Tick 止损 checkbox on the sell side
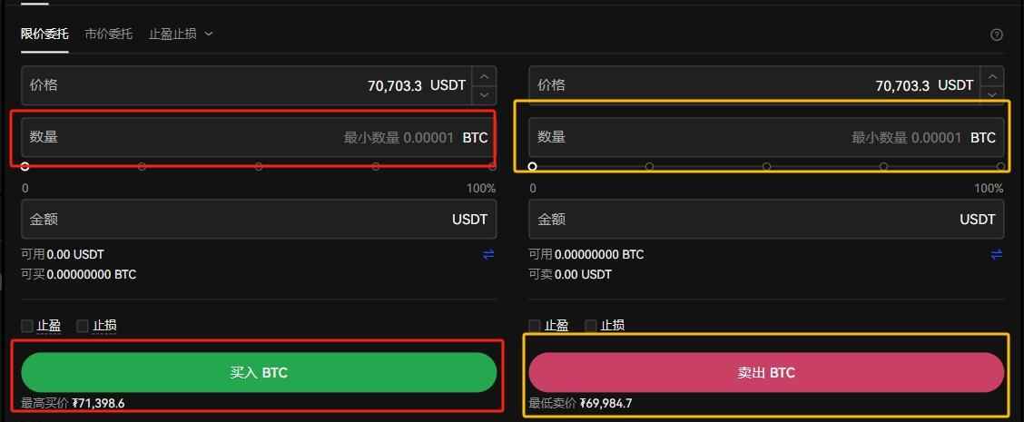The height and width of the screenshot is (422, 1024). [x=590, y=325]
